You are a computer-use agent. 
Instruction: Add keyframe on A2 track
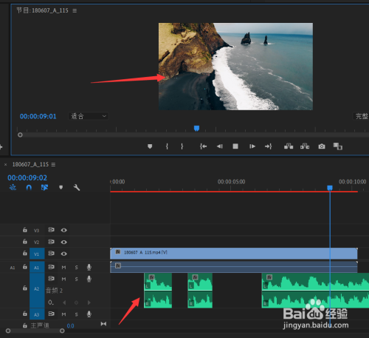tap(76, 302)
